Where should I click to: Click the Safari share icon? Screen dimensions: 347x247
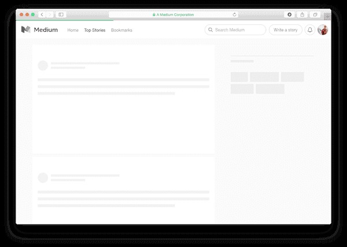coord(302,14)
